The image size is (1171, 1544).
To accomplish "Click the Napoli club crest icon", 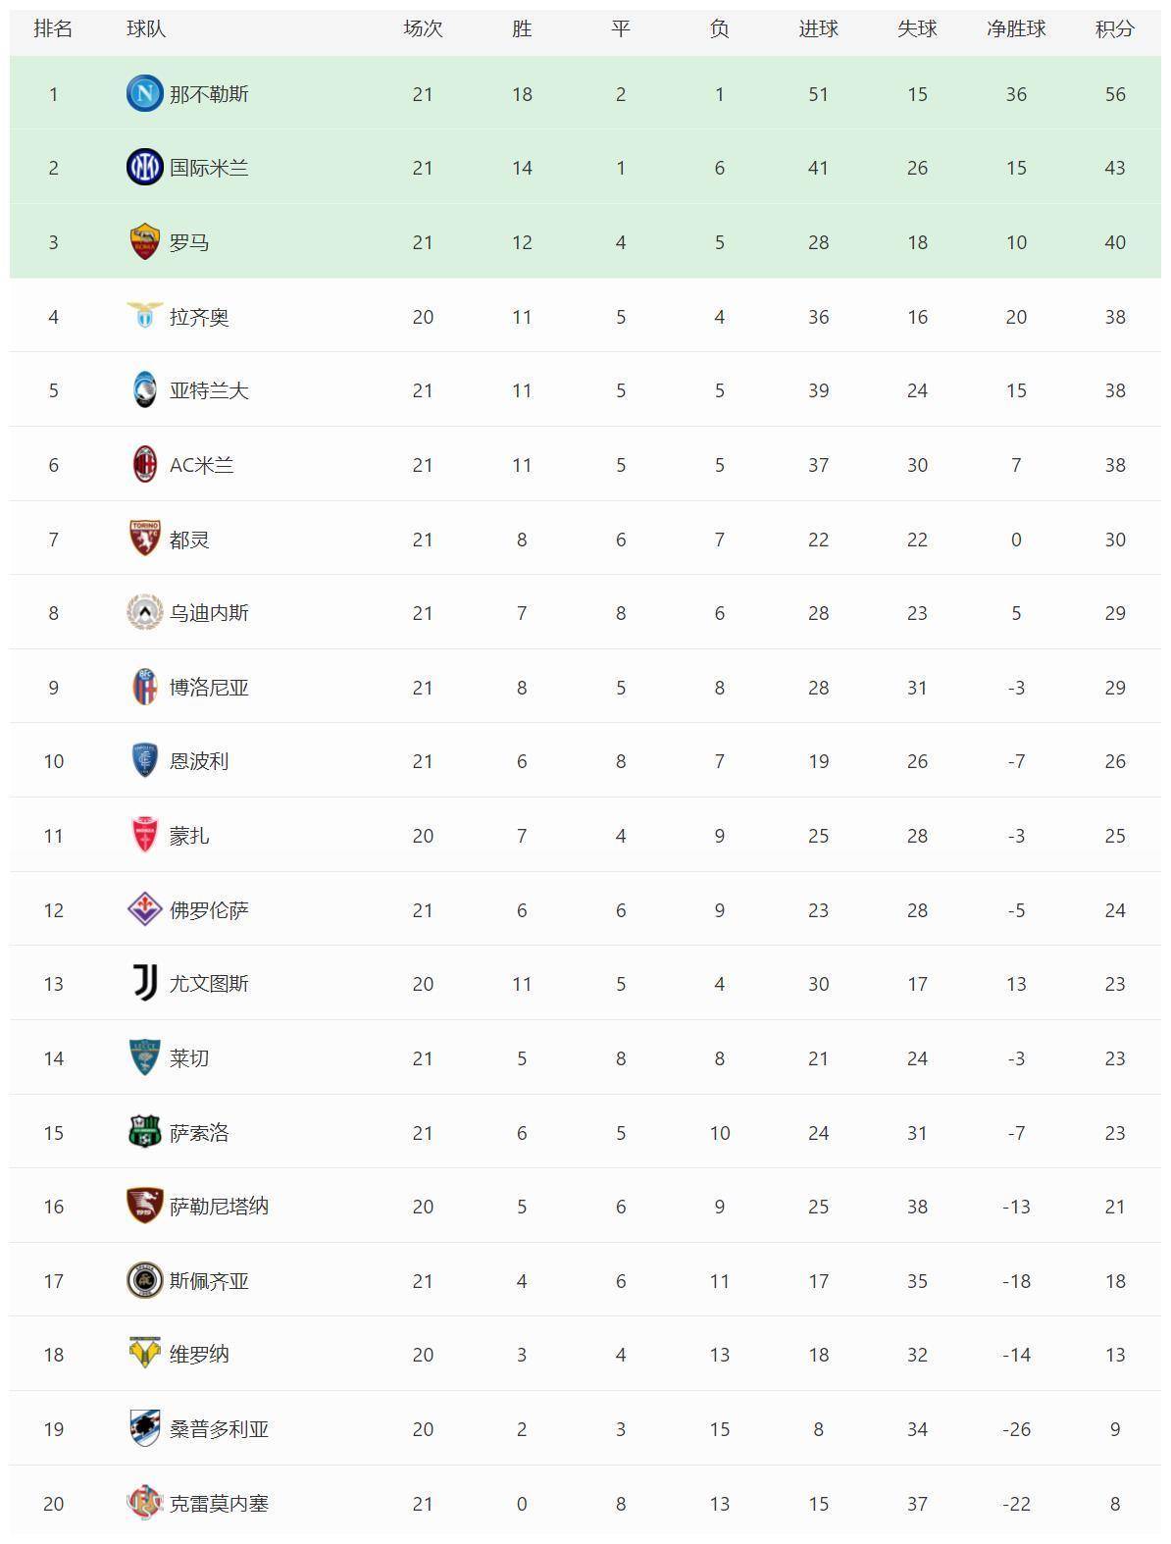I will 144,94.
